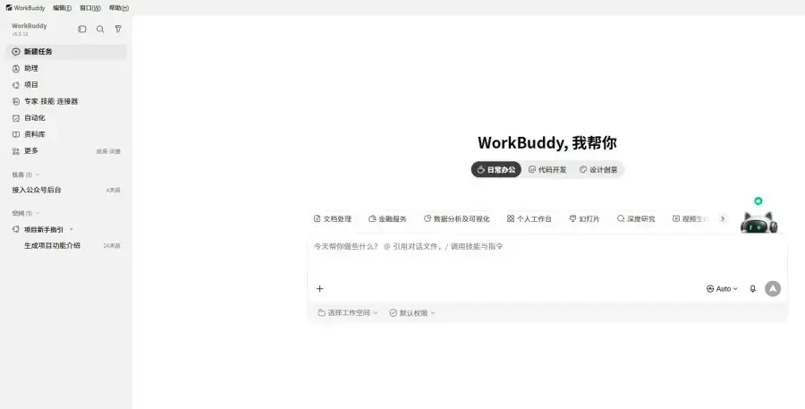Click the 4天前 timestamp
Screen dimensions: 805x409
[113, 190]
